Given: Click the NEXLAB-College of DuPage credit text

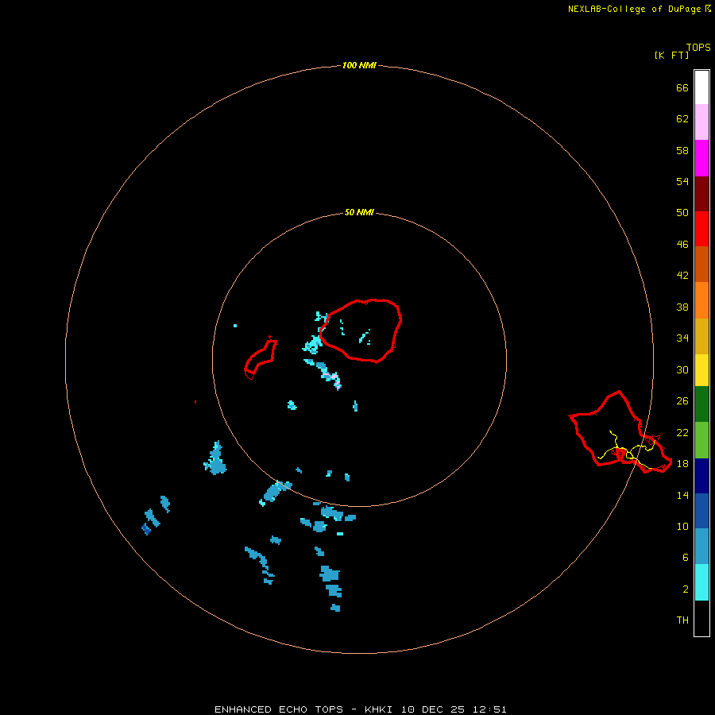Looking at the screenshot, I should 640,9.
